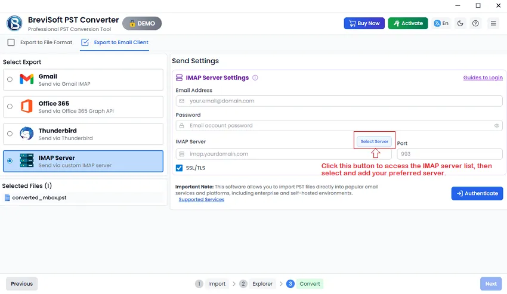
Task: Focus the IMAP Server input field
Action: pos(283,154)
